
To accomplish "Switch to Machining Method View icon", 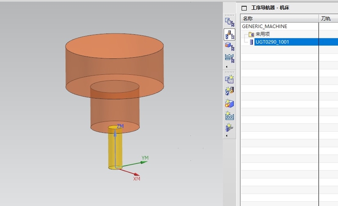I will 229,57.
